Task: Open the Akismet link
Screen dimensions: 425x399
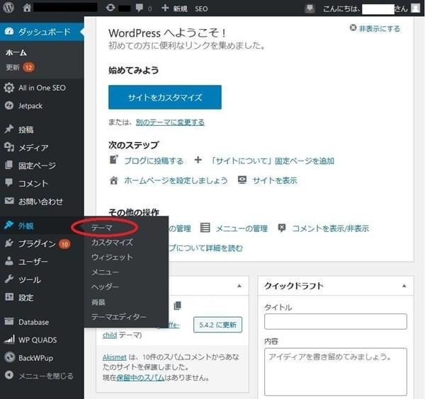Action: pyautogui.click(x=114, y=357)
